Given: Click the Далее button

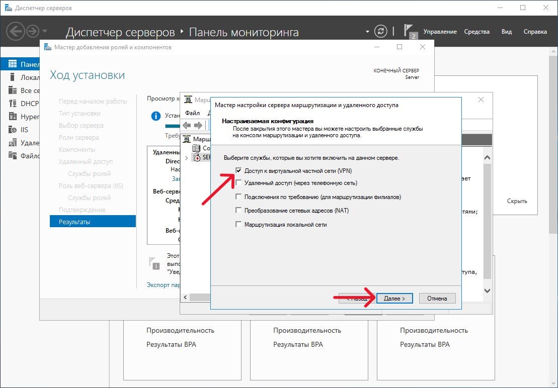Looking at the screenshot, I should coord(394,298).
